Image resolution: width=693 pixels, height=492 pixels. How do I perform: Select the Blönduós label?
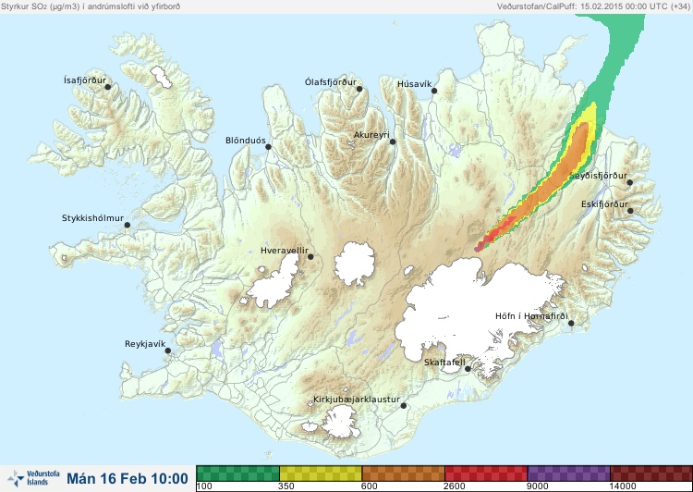(246, 141)
